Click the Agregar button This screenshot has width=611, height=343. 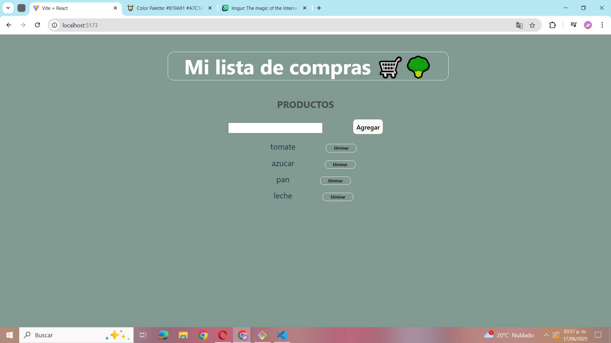coord(368,127)
